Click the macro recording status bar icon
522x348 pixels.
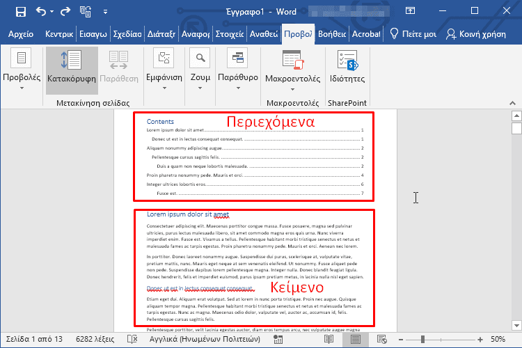point(278,340)
